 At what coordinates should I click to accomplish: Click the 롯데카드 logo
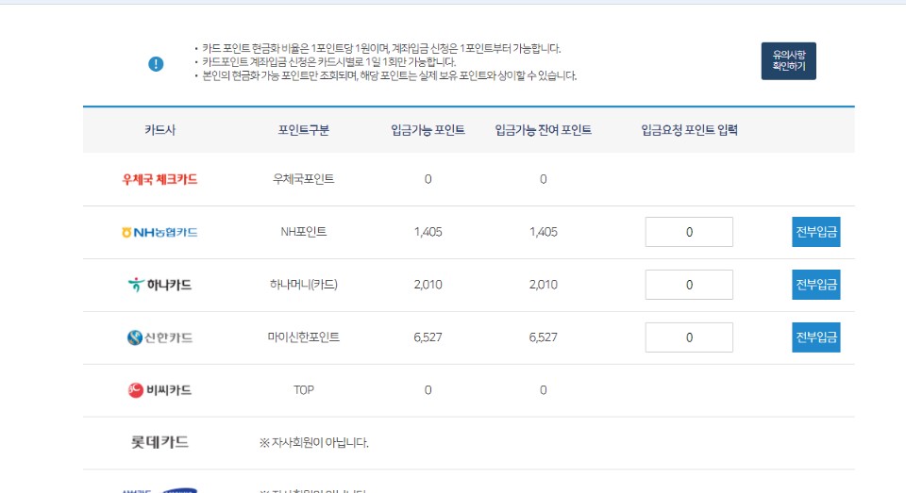pyautogui.click(x=159, y=443)
